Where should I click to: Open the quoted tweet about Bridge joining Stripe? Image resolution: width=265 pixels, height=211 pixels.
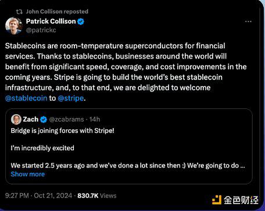pyautogui.click(x=129, y=146)
